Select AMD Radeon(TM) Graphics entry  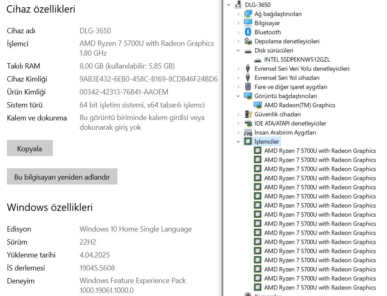point(300,105)
